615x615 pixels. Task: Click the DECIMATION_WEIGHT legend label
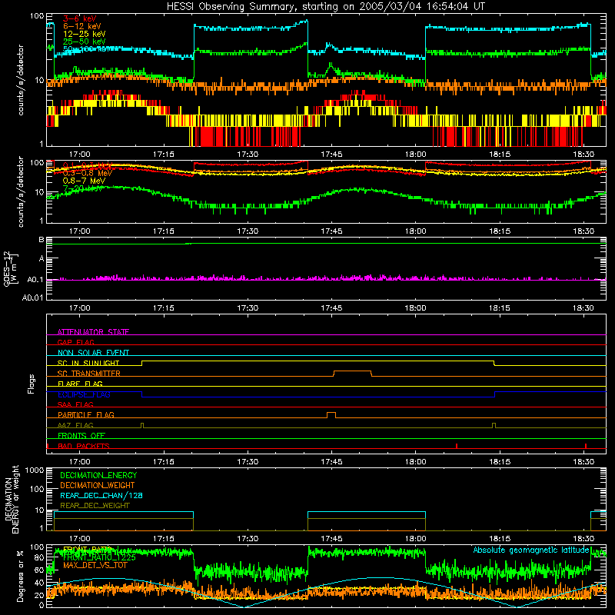[x=98, y=485]
